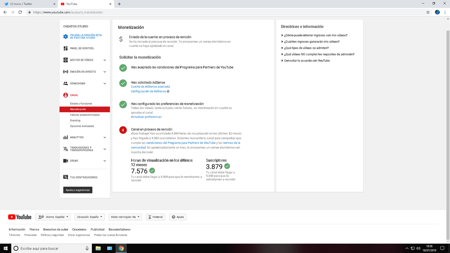Select Estado y funciones in sidebar
The height and width of the screenshot is (253, 450).
(x=81, y=103)
